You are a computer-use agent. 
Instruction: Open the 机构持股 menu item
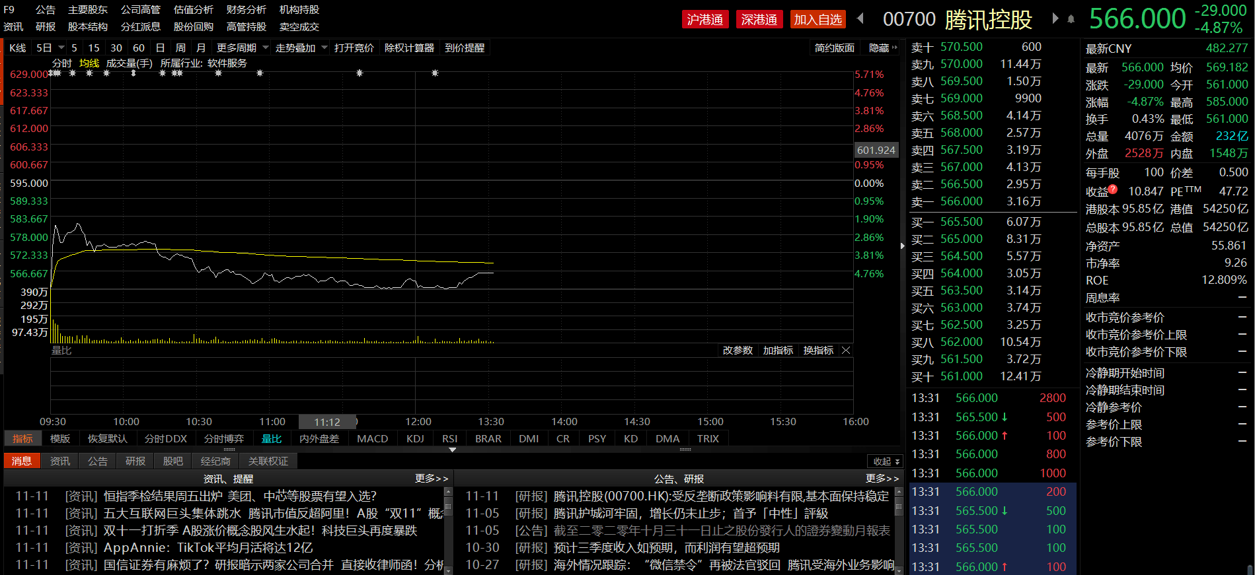(299, 10)
